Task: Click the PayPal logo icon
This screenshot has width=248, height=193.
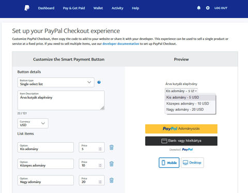Action: tap(27, 8)
